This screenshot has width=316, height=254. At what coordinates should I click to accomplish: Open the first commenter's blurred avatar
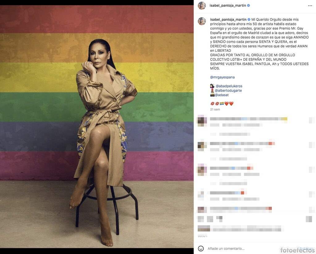click(x=202, y=121)
